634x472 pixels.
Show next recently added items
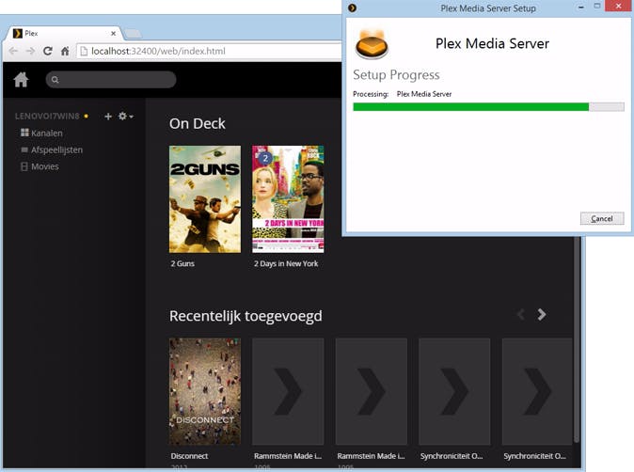pos(542,314)
